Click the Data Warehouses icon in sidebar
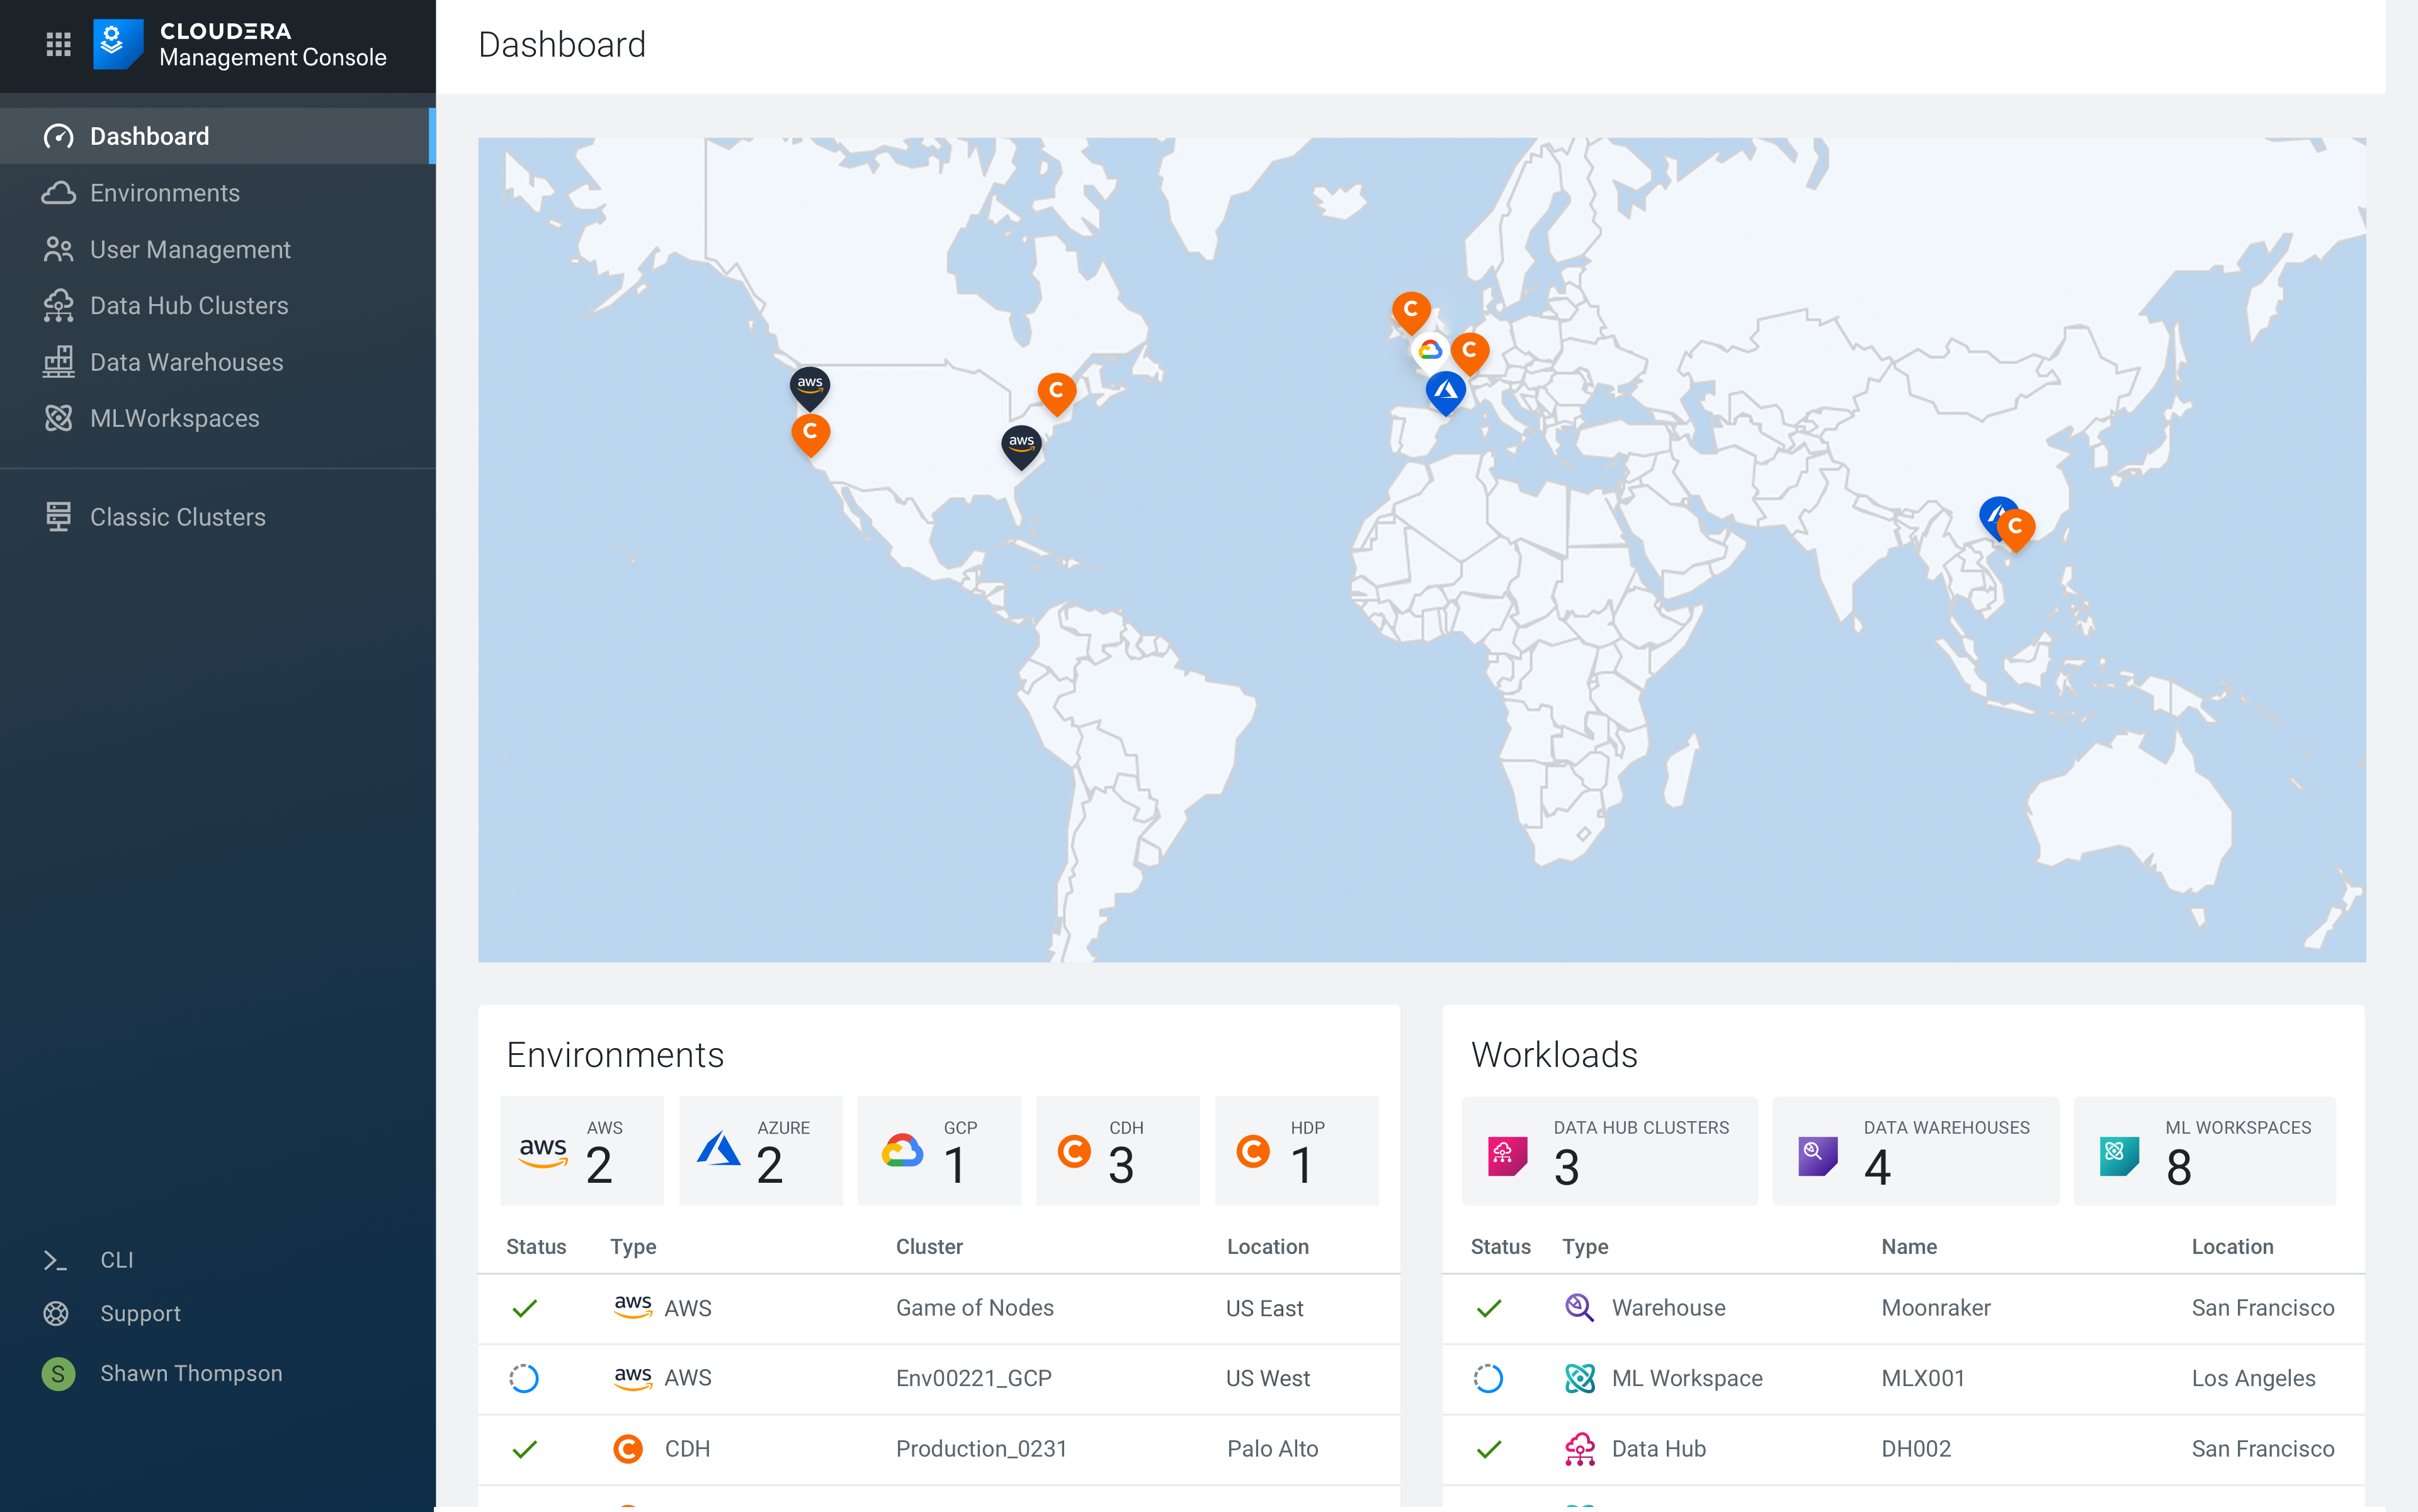The height and width of the screenshot is (1512, 2418). [x=58, y=362]
